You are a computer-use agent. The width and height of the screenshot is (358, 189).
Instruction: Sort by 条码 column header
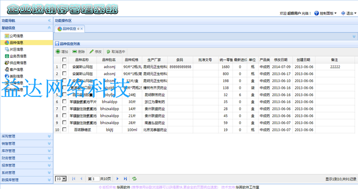[179, 60]
